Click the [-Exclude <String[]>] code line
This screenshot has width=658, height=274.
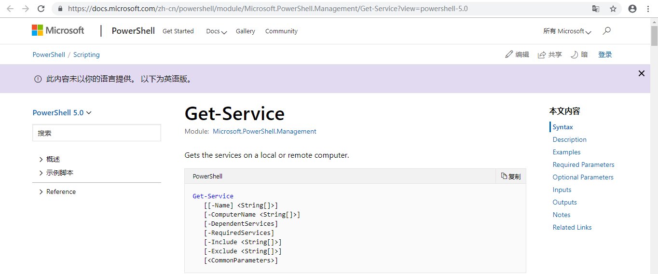(243, 251)
